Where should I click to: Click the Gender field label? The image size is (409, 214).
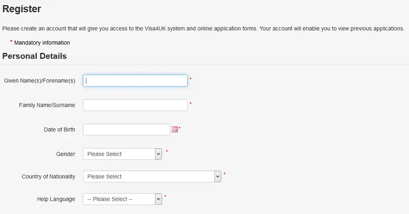[66, 154]
